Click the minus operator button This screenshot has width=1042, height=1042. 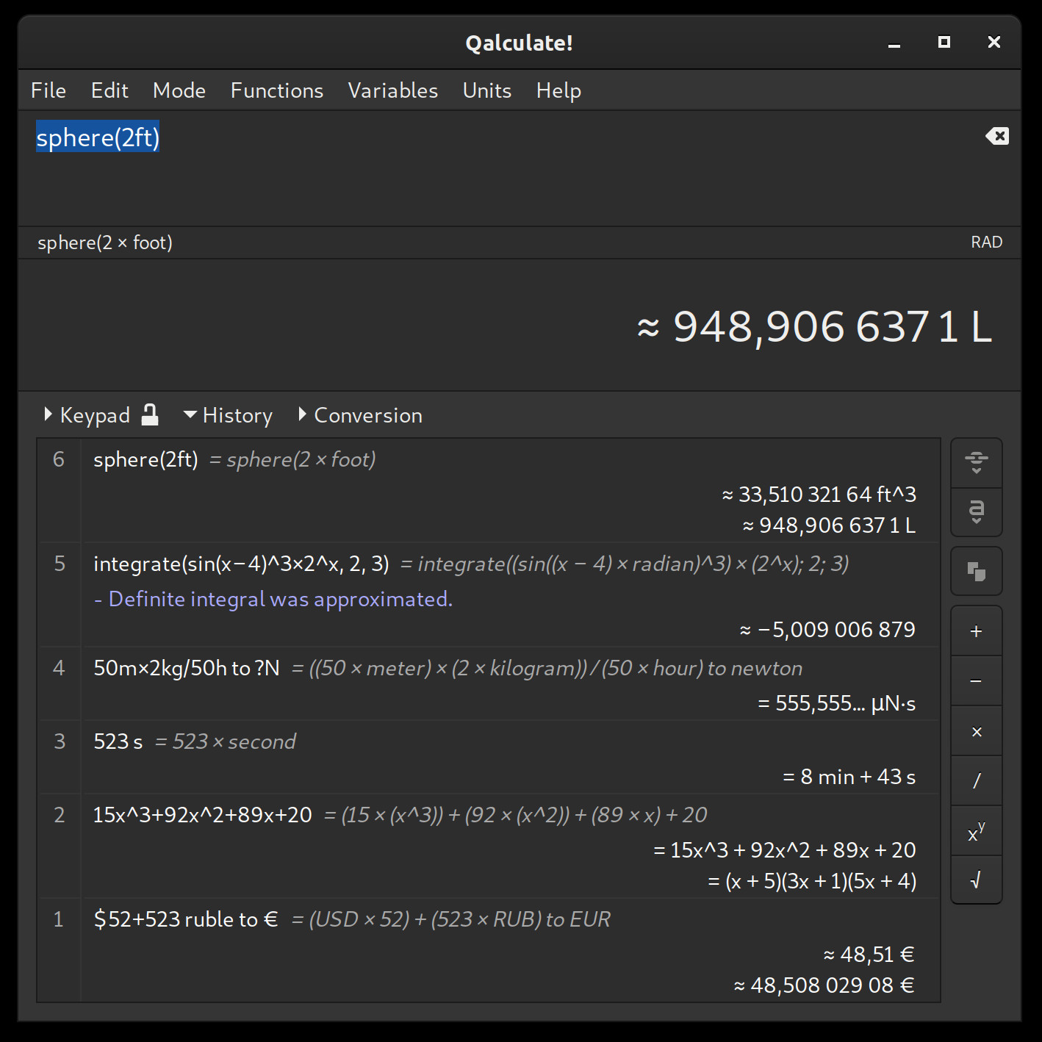(x=977, y=681)
